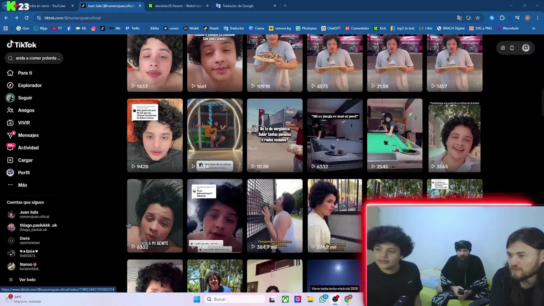The height and width of the screenshot is (306, 544).
Task: Reload the TikTok page
Action: [x=26, y=18]
